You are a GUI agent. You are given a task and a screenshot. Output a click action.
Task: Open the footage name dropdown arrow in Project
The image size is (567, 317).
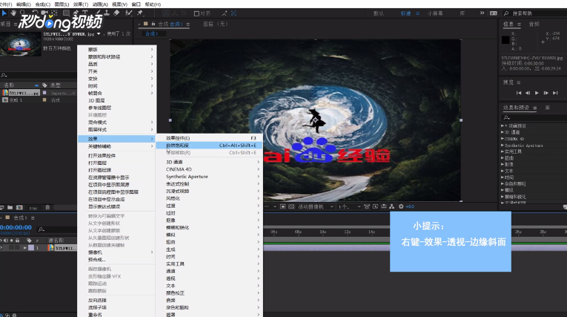coord(99,34)
